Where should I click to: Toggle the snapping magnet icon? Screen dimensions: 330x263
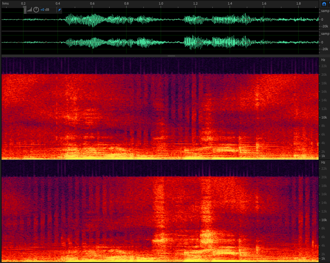click(x=324, y=4)
